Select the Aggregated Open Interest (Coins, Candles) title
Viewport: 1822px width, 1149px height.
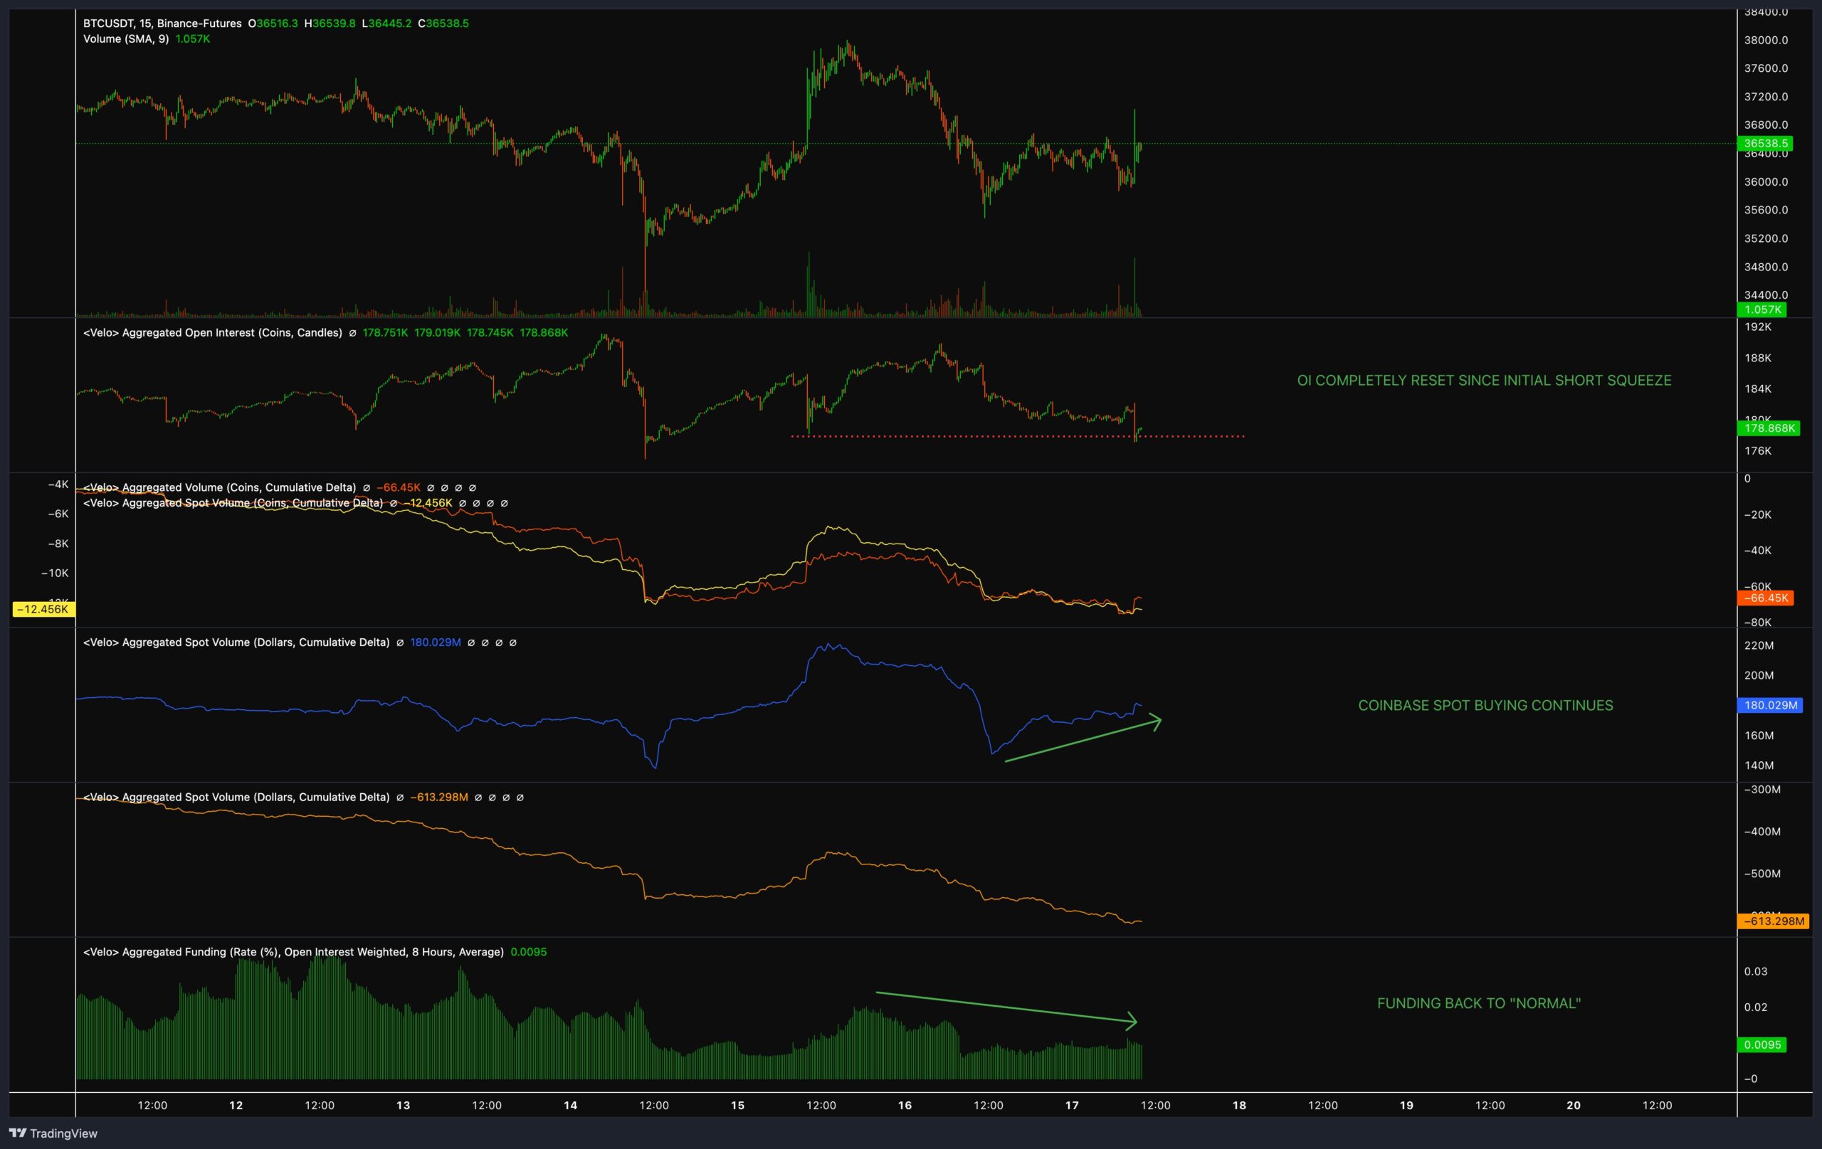(213, 333)
